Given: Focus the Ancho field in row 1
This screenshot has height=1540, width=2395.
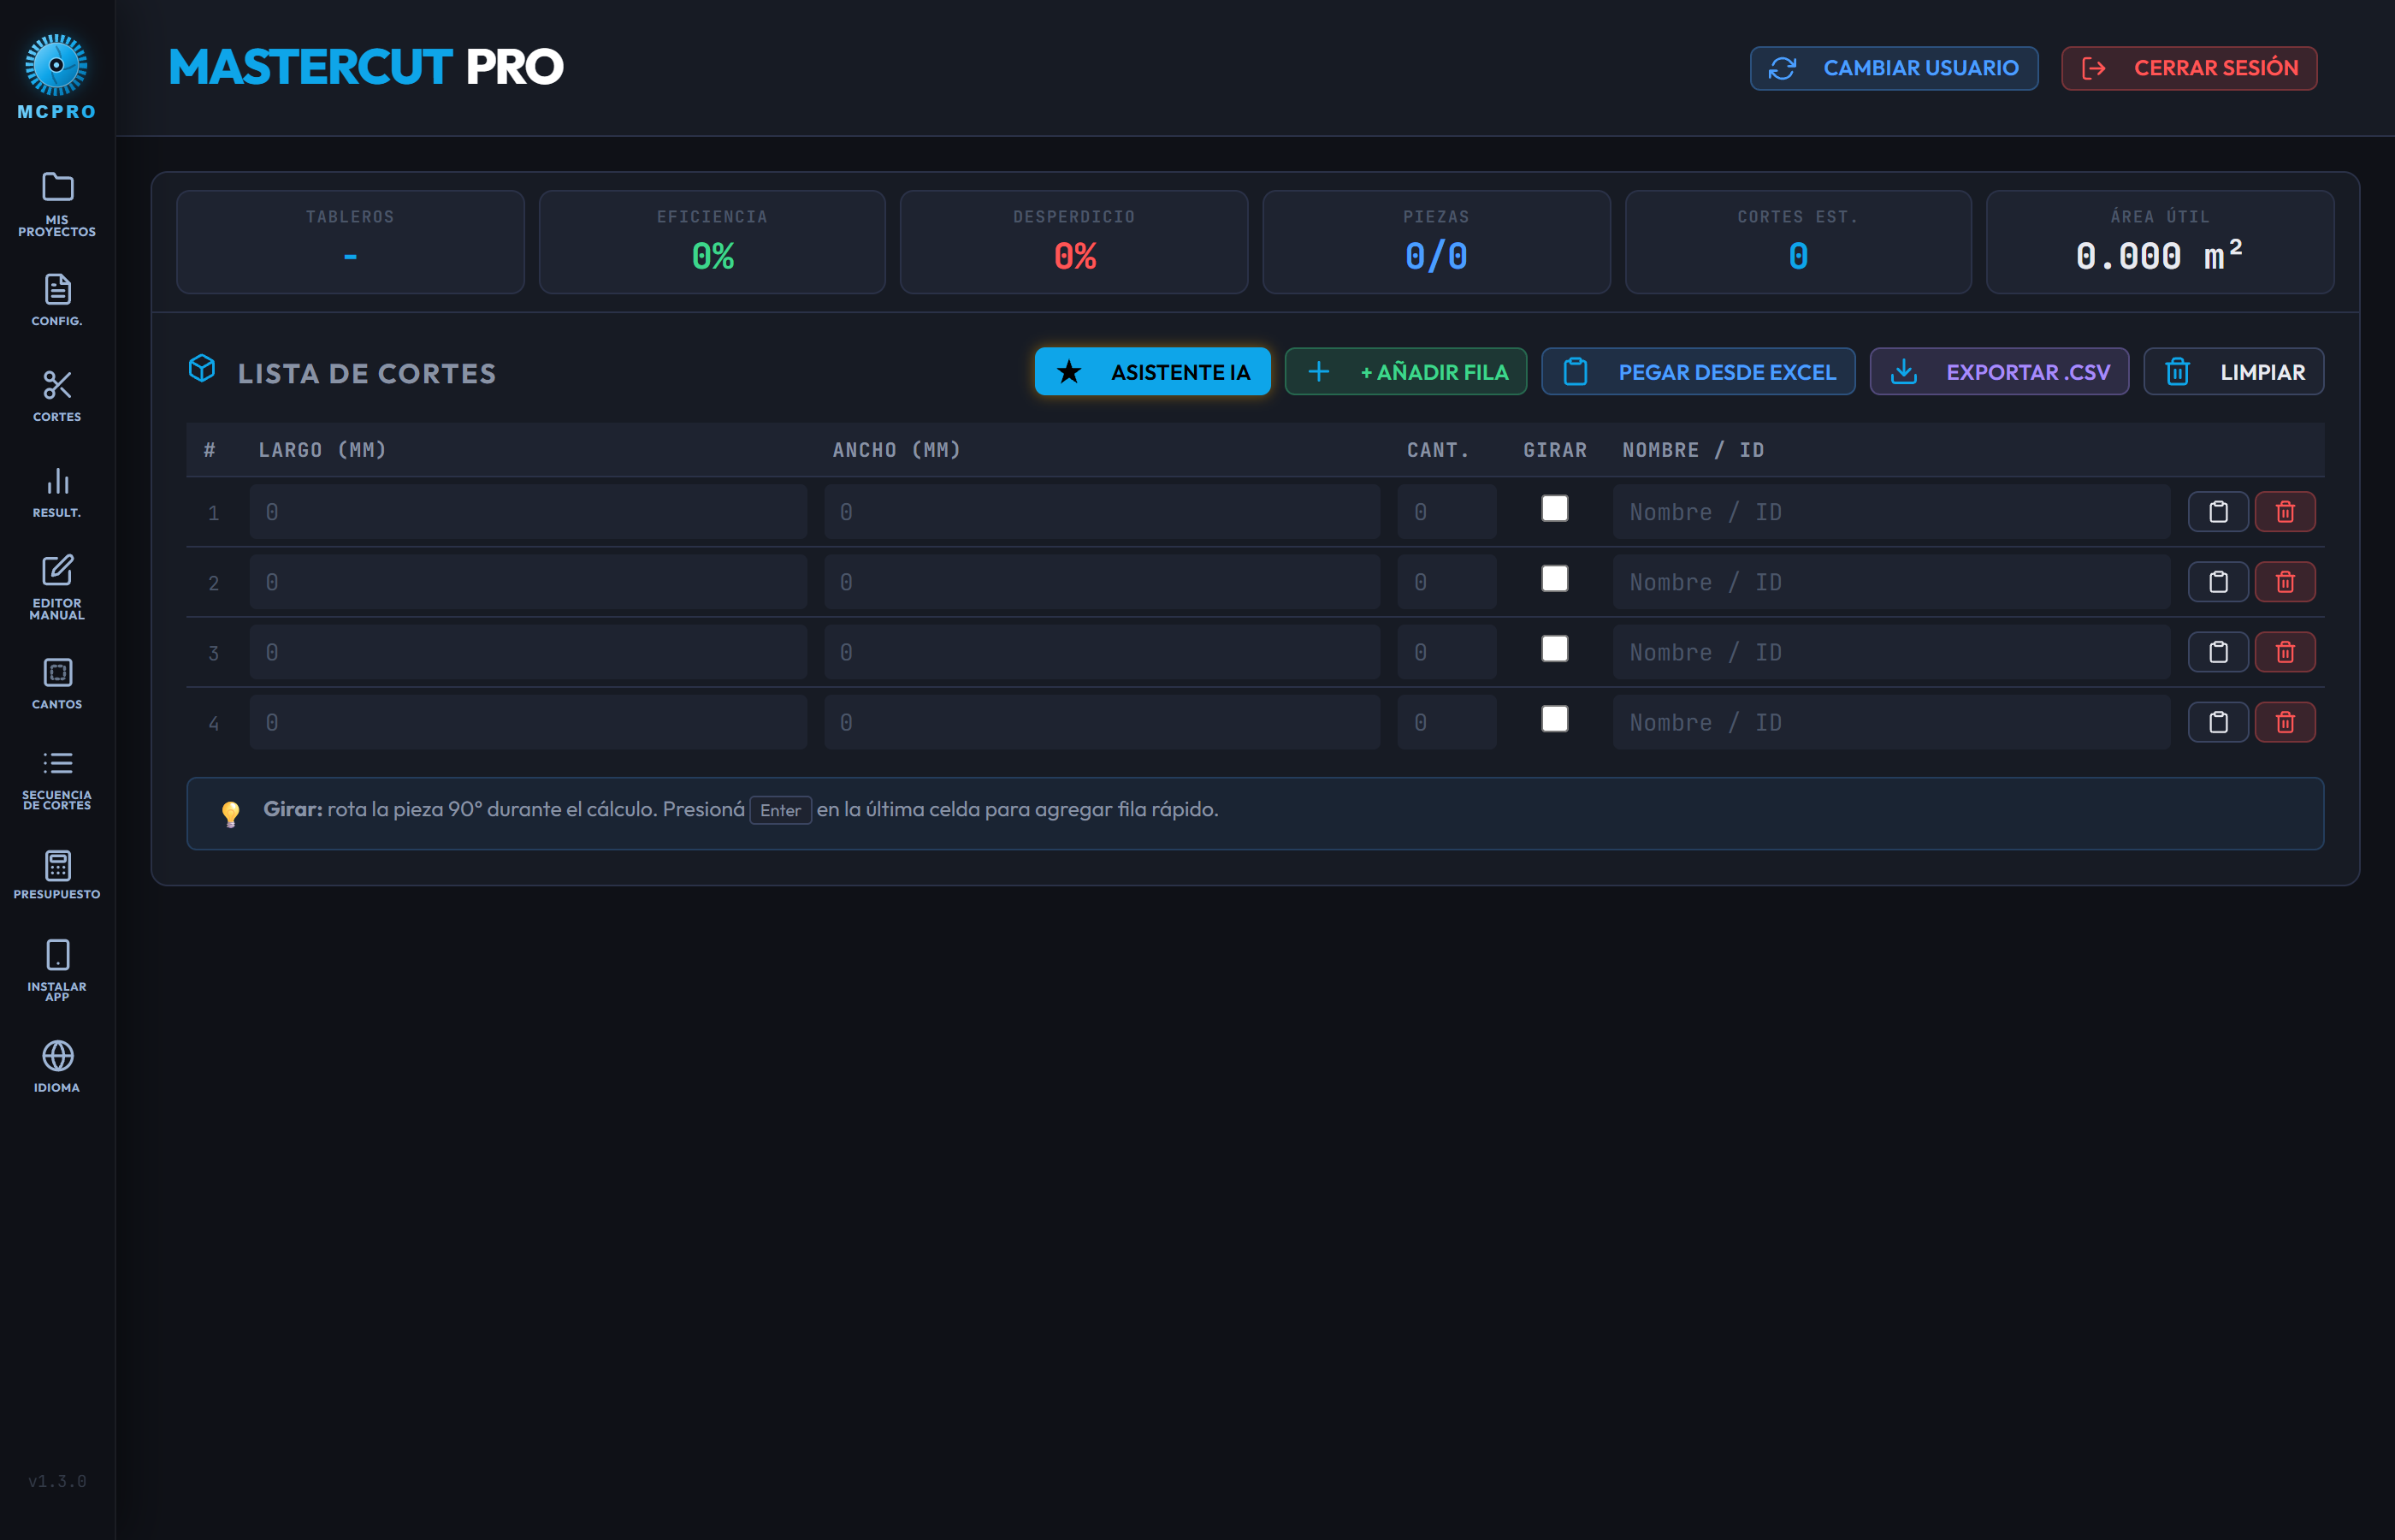Looking at the screenshot, I should point(1102,512).
